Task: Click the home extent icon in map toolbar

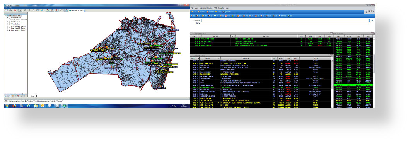Action: (x=34, y=10)
